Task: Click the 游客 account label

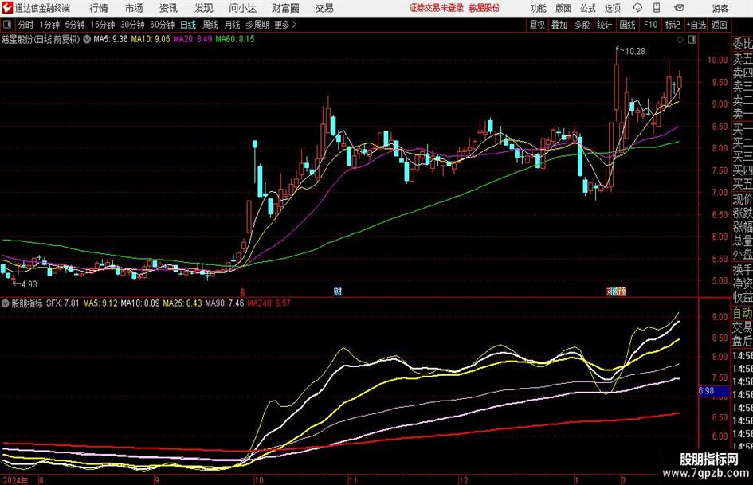Action: (x=720, y=8)
